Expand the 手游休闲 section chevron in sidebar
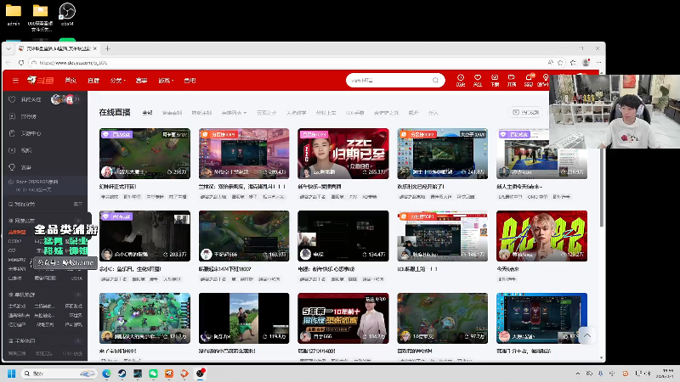The width and height of the screenshot is (680, 382). coord(78,341)
